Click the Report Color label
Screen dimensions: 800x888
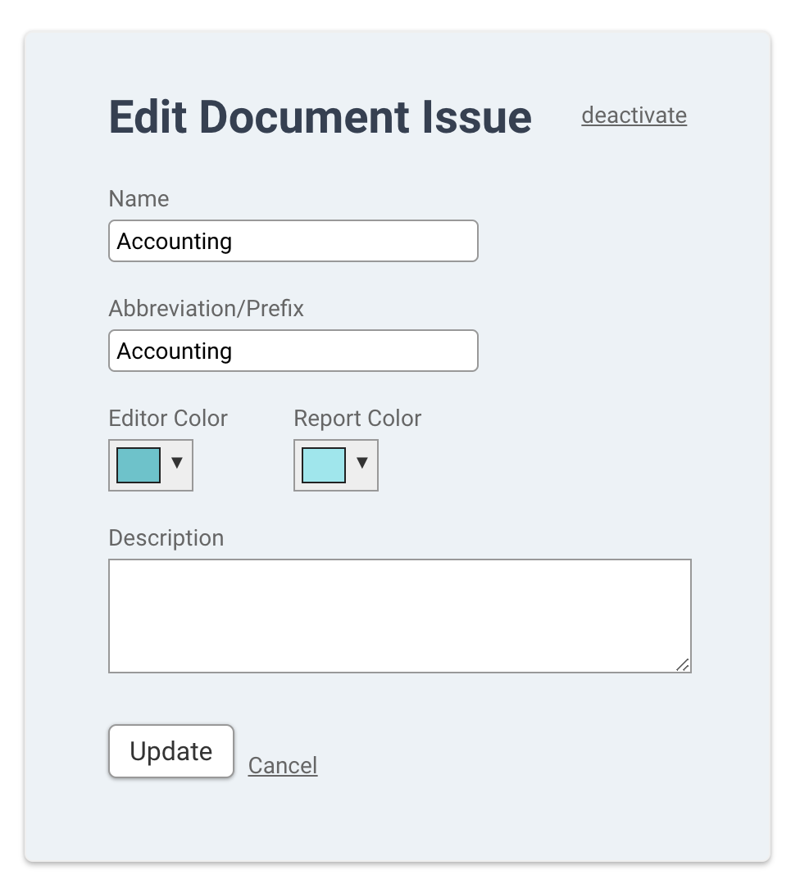(x=357, y=418)
